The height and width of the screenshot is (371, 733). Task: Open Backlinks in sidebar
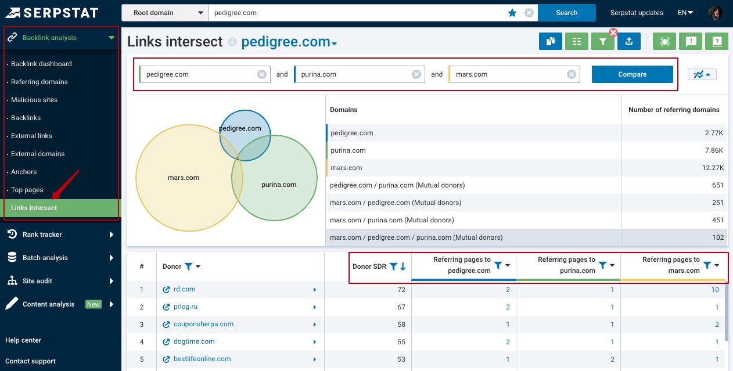pos(26,118)
